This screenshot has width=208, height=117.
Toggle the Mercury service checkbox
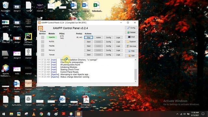43,50
